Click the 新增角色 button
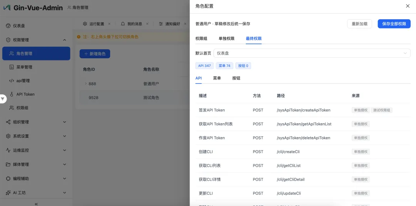The width and height of the screenshot is (416, 206). [95, 54]
